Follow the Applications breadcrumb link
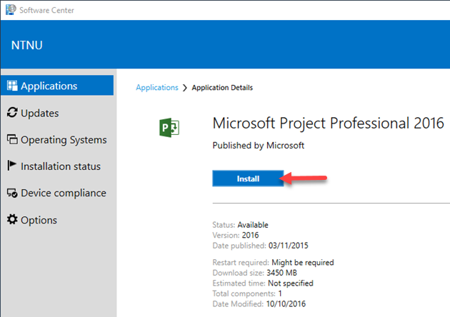The width and height of the screenshot is (450, 317). point(157,88)
